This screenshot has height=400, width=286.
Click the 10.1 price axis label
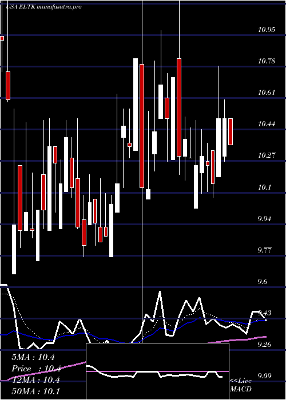click(264, 187)
